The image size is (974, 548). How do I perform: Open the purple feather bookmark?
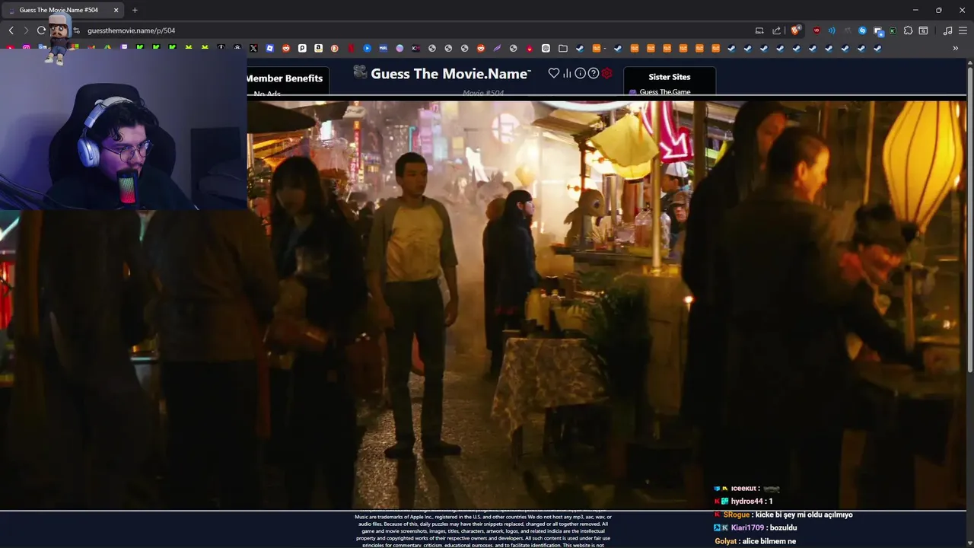pos(497,48)
